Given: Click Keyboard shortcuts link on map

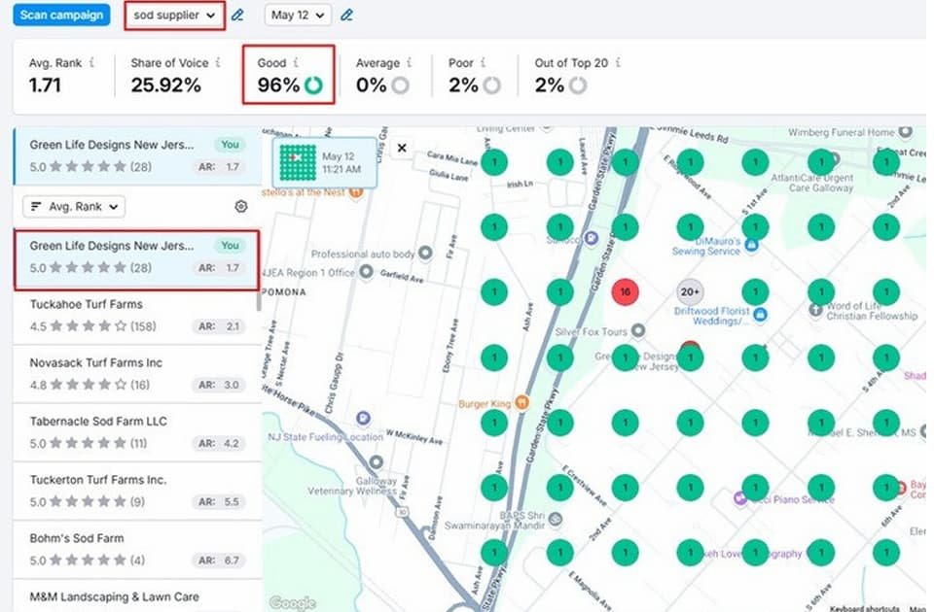Looking at the screenshot, I should pyautogui.click(x=864, y=608).
